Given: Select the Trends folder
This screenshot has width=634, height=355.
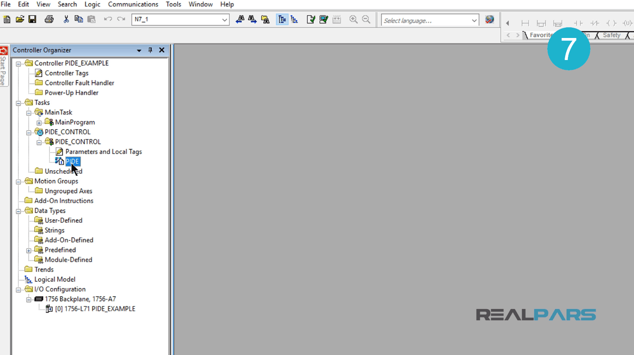Looking at the screenshot, I should (44, 270).
